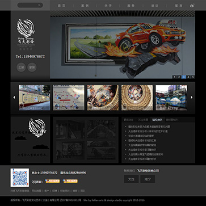The width and height of the screenshot is (206, 206).
Task: Switch the banner to slide 5
Action: [x=193, y=77]
